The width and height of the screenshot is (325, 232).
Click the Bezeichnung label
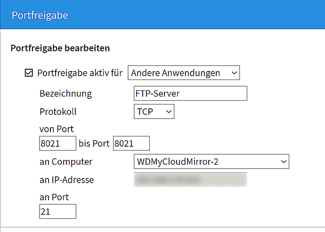tap(65, 93)
